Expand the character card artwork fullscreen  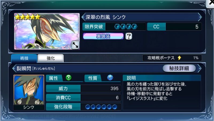pyautogui.click(x=75, y=45)
